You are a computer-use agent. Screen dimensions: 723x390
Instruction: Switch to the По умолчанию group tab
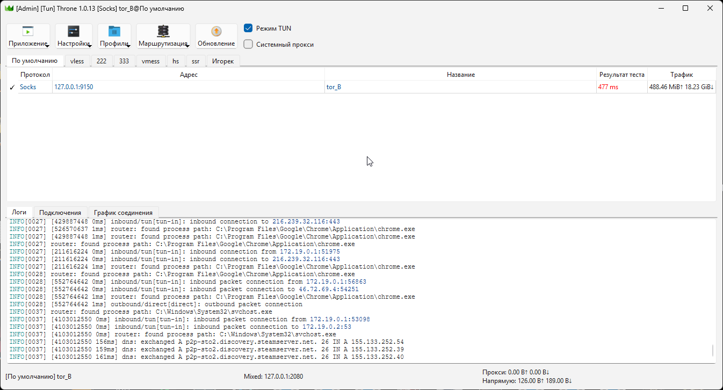[34, 61]
